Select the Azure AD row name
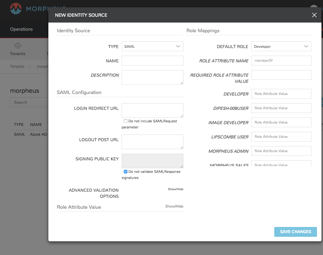Image resolution: width=323 pixels, height=255 pixels. click(39, 134)
